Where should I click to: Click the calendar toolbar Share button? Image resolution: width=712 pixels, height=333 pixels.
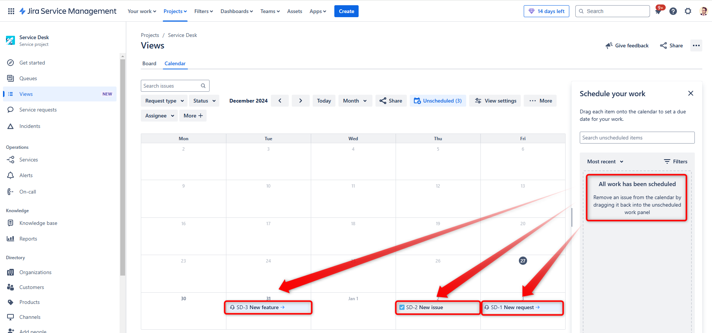[x=391, y=101]
